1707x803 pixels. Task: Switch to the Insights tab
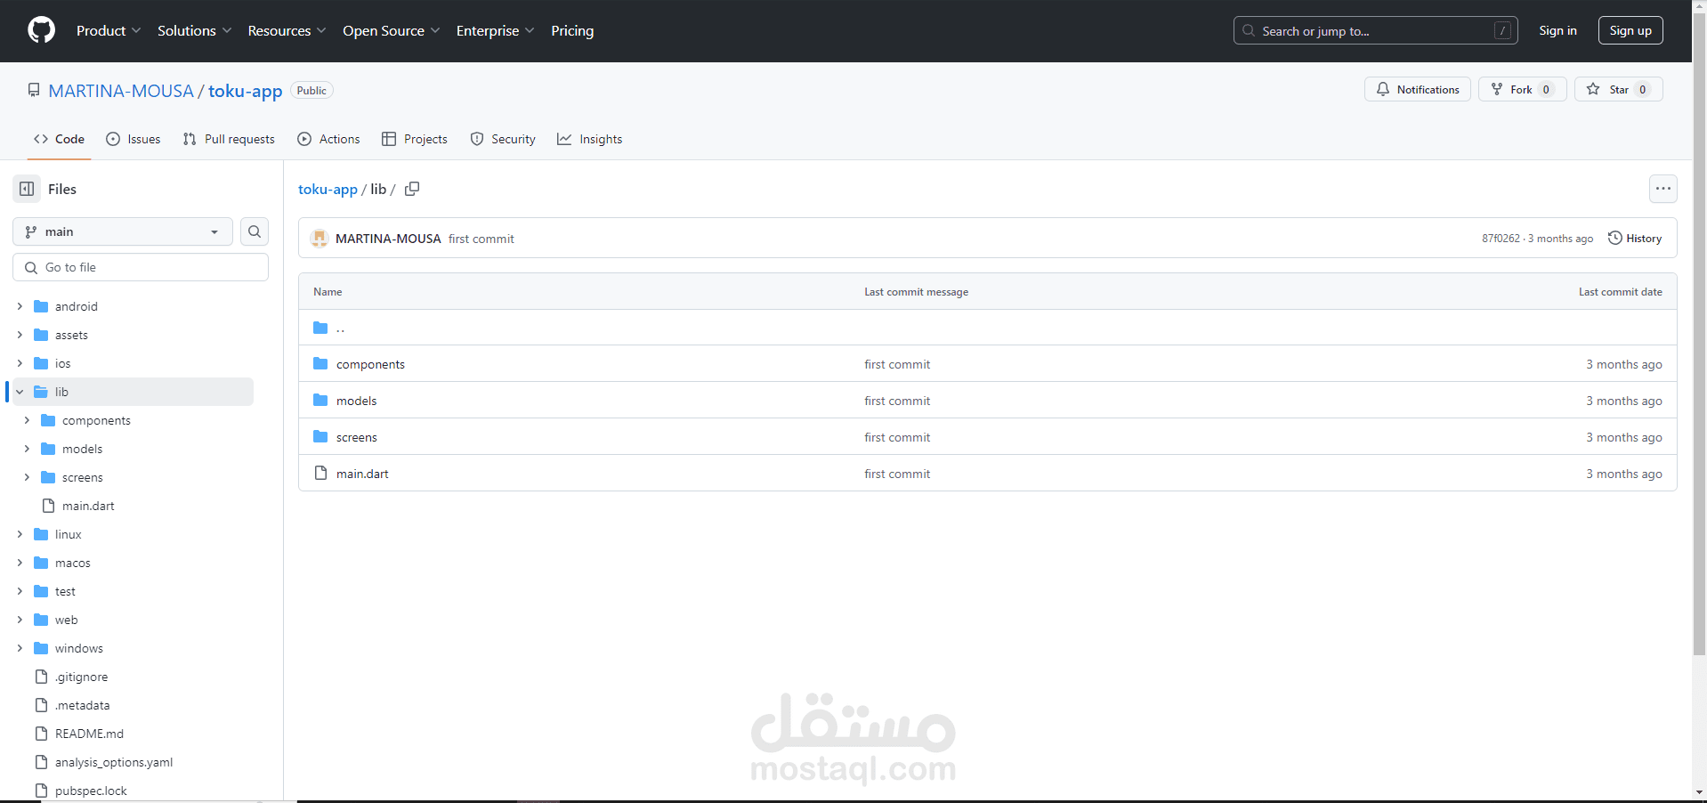pyautogui.click(x=589, y=139)
